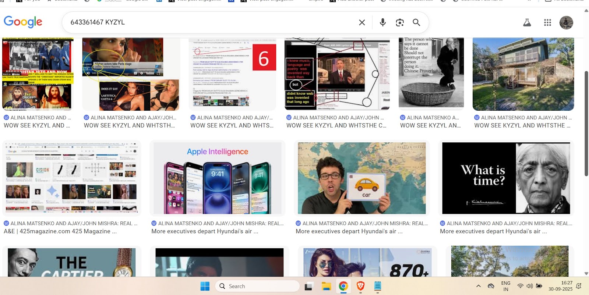Open the Google account profile picture
Screen dimensions: 589x295
click(566, 22)
